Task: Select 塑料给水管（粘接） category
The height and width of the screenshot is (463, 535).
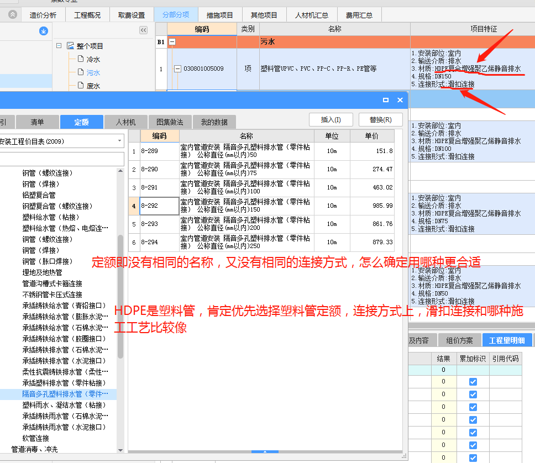Action: tap(51, 217)
